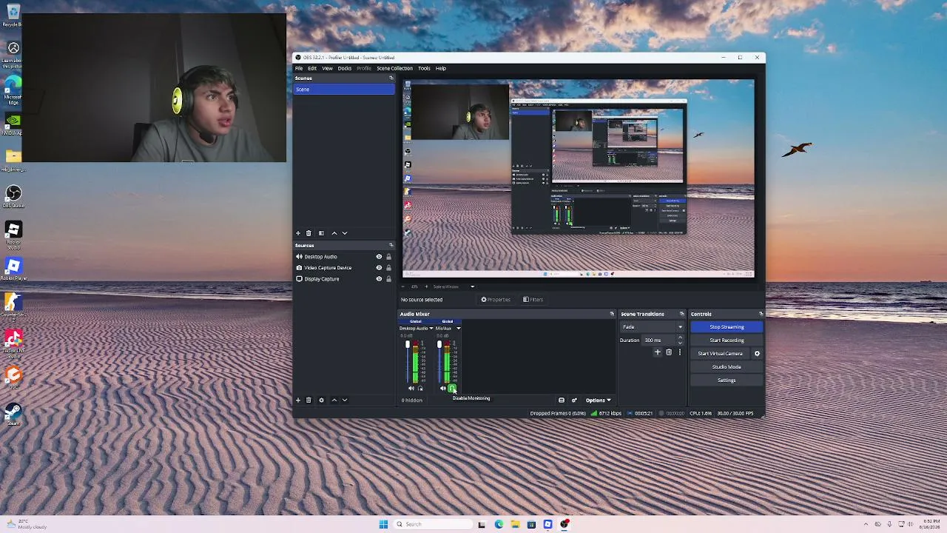Click the transition Duration value field

coord(658,341)
